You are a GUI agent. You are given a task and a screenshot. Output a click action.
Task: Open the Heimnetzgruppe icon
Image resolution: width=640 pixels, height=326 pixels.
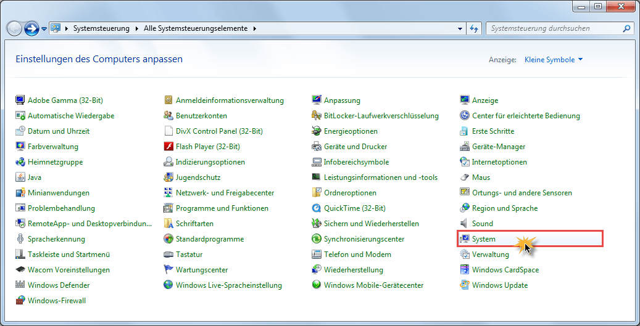coord(20,162)
